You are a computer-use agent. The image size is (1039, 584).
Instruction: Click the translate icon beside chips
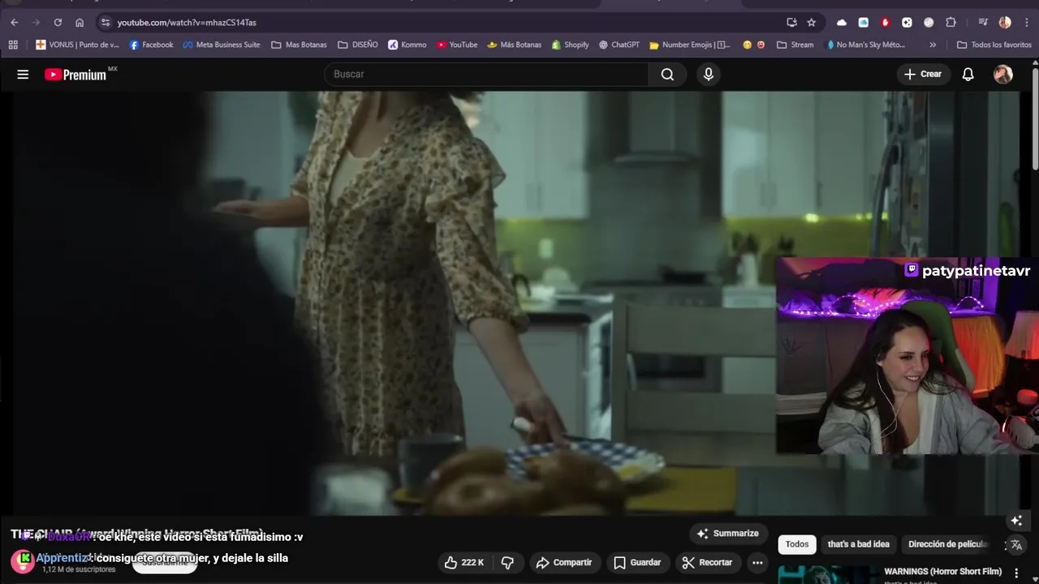pyautogui.click(x=1015, y=545)
